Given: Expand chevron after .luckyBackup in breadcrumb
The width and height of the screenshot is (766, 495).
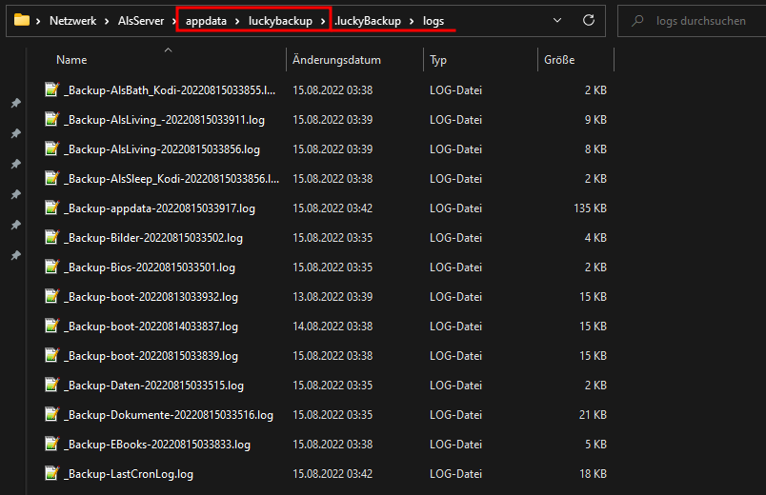Looking at the screenshot, I should click(412, 21).
